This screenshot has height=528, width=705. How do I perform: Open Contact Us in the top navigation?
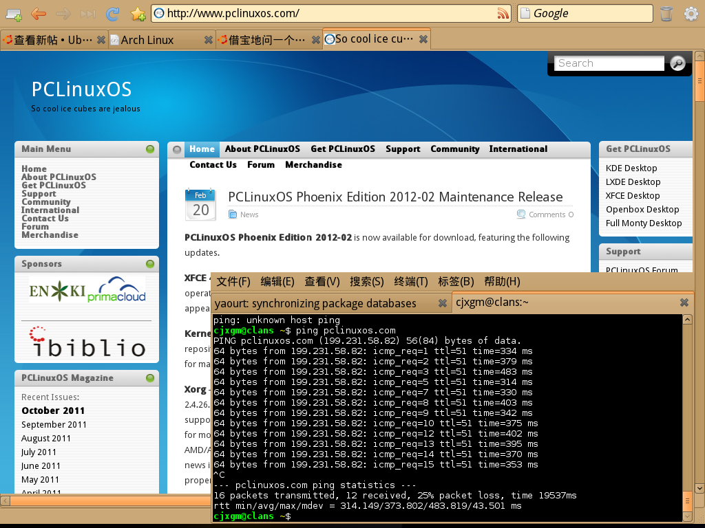(213, 165)
